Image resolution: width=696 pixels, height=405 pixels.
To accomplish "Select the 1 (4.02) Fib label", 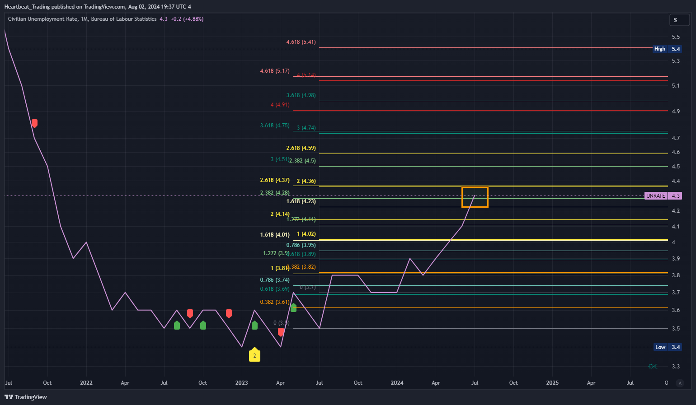I will (306, 234).
